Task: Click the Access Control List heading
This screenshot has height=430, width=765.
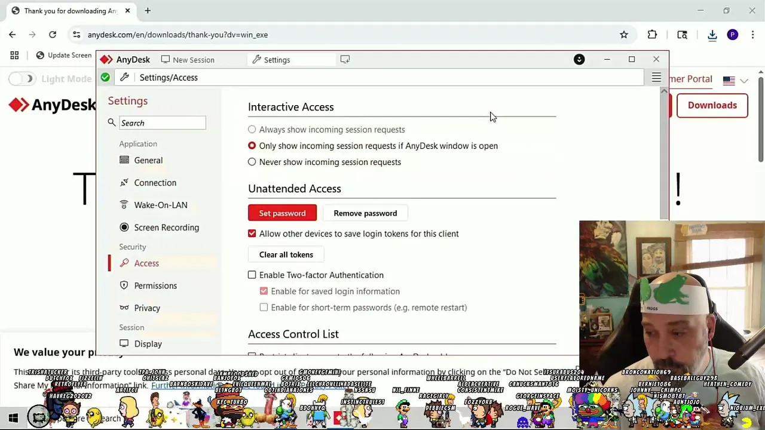Action: click(x=293, y=334)
